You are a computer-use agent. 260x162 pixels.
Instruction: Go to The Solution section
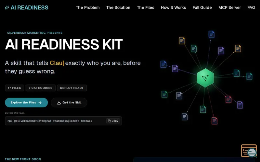(118, 7)
